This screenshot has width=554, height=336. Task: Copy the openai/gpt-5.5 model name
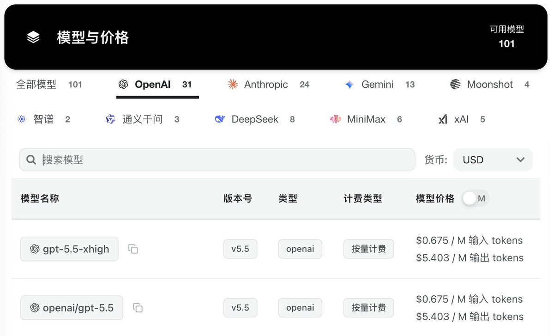coord(138,308)
